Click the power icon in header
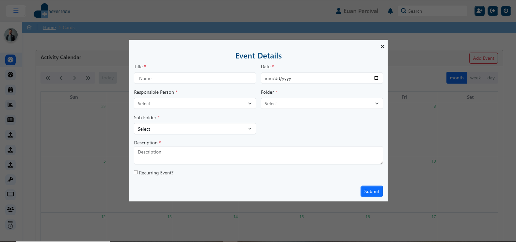The image size is (516, 242). pyautogui.click(x=506, y=11)
